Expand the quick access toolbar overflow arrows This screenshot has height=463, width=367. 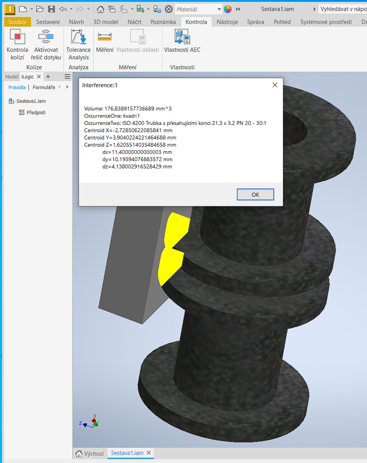[238, 9]
